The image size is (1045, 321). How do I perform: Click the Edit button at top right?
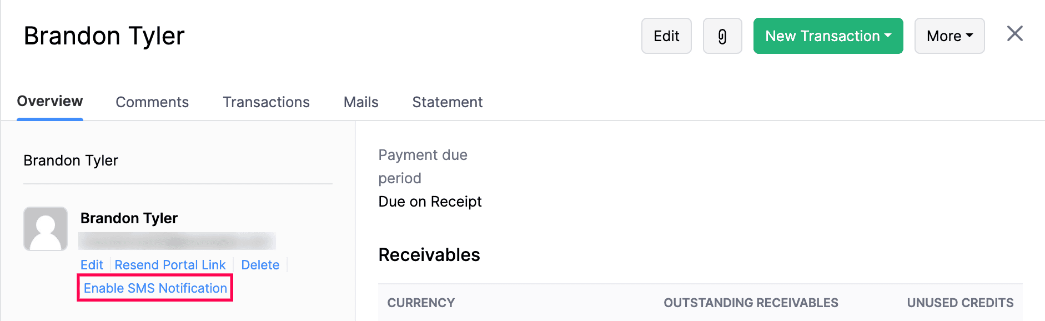(x=666, y=36)
